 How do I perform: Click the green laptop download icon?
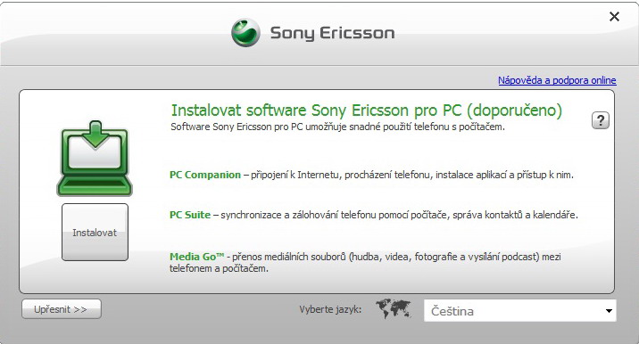coord(95,159)
